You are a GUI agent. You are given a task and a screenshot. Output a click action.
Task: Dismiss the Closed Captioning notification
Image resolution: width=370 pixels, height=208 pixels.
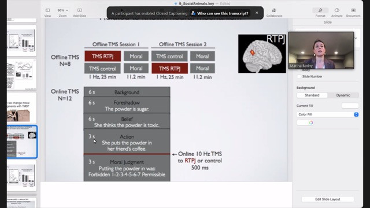click(257, 13)
